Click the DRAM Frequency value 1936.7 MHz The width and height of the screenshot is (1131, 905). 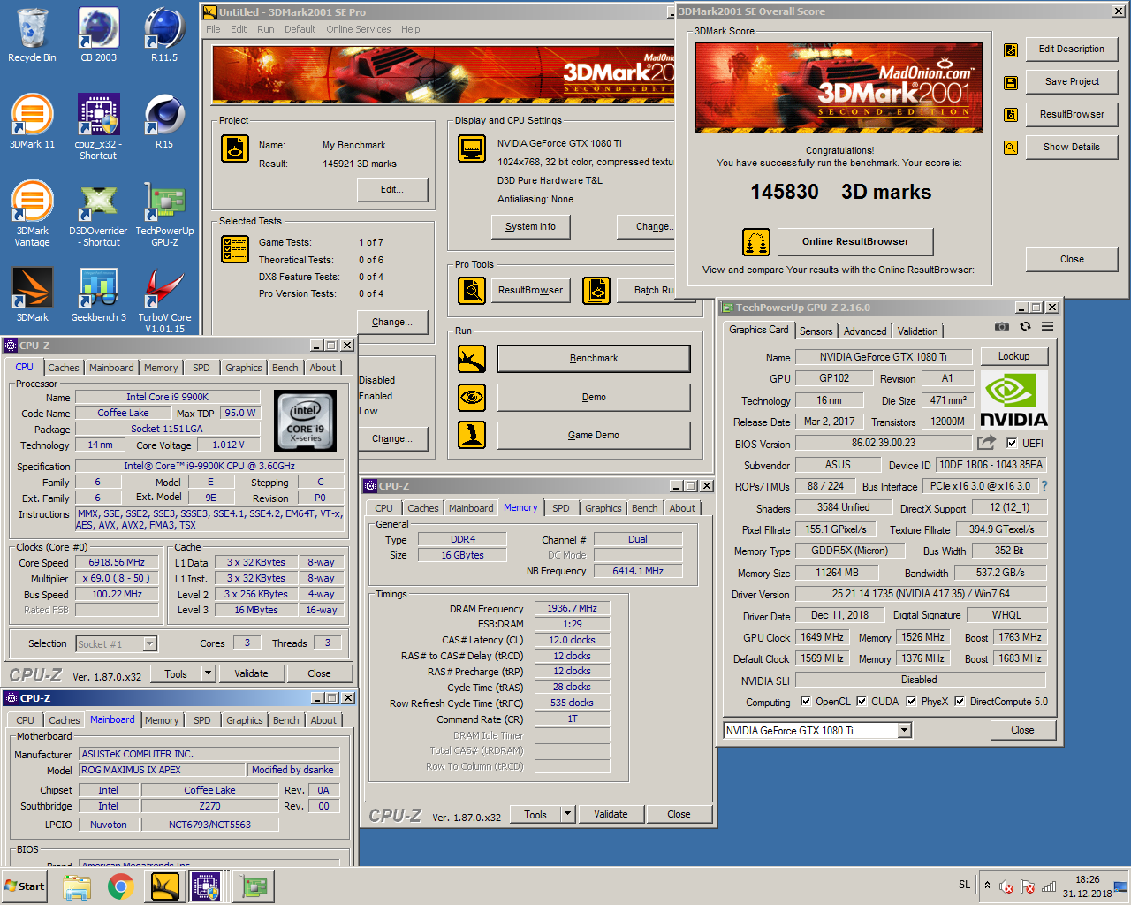pyautogui.click(x=572, y=608)
